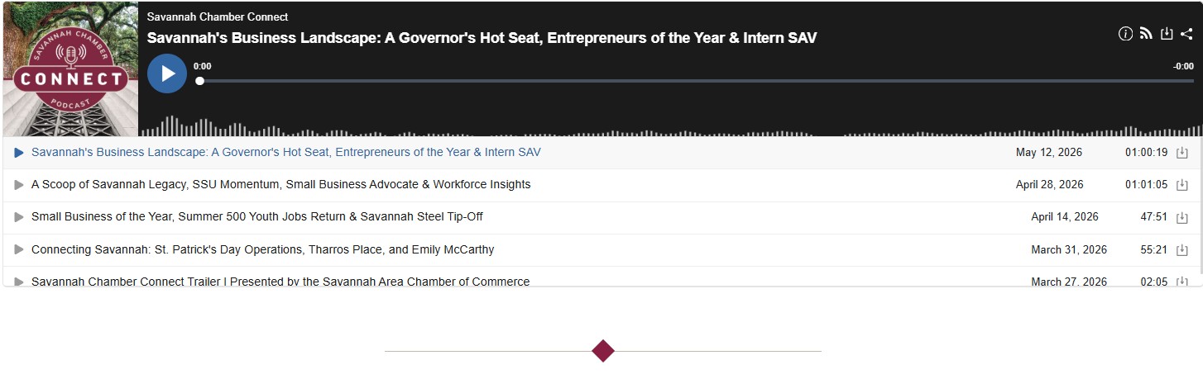Download the March 31, 2026 episode
This screenshot has height=379, width=1203.
click(x=1182, y=250)
